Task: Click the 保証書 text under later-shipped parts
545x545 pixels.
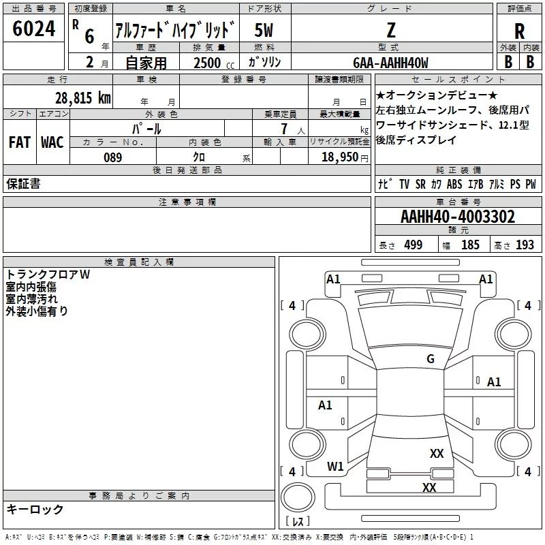Action: 23,184
